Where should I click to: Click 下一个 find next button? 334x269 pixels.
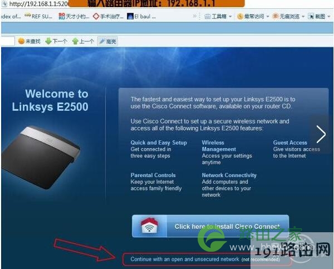click(x=56, y=41)
